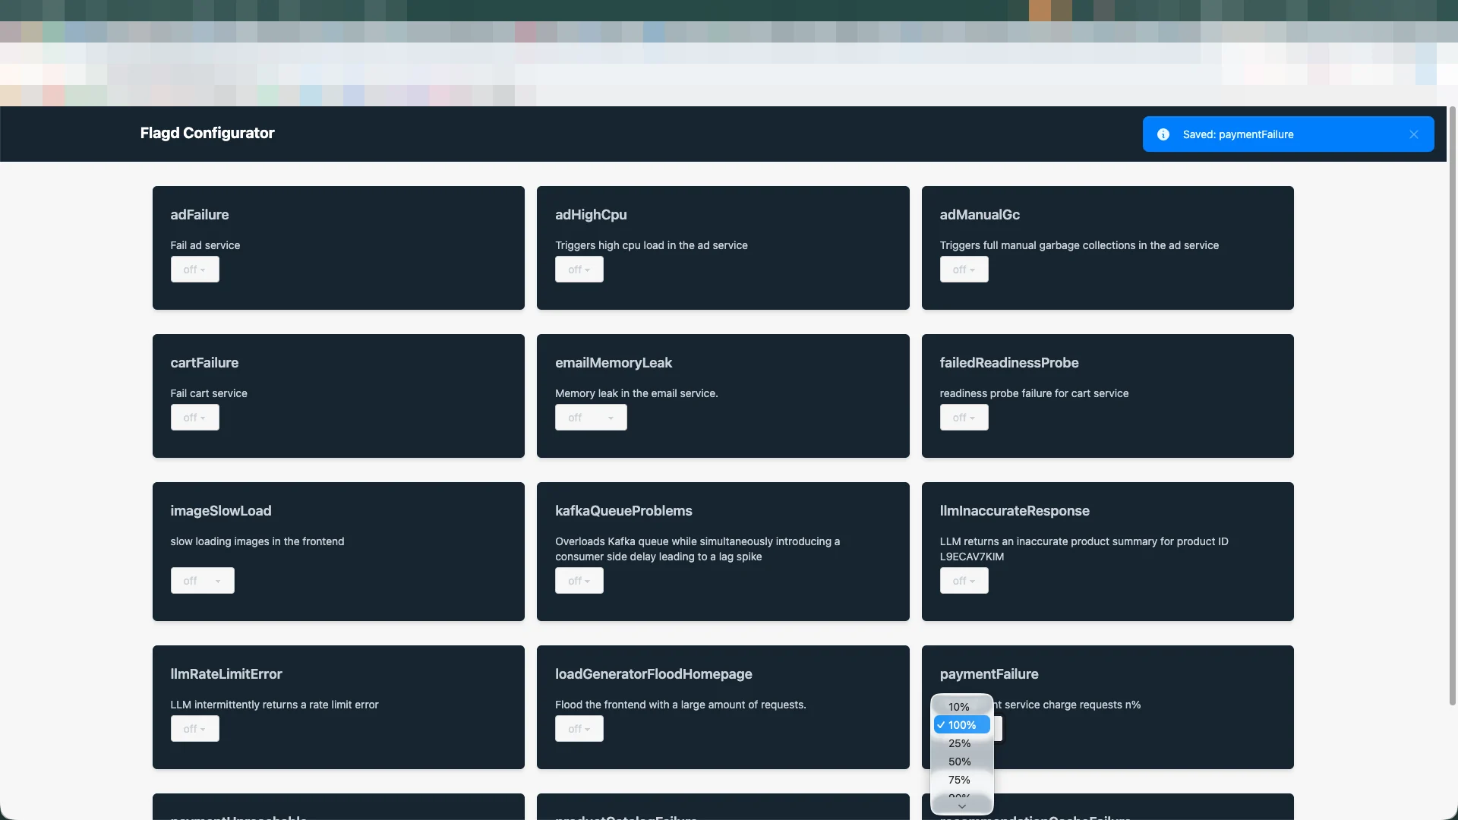Open the adHighCpu state dropdown

(x=579, y=270)
